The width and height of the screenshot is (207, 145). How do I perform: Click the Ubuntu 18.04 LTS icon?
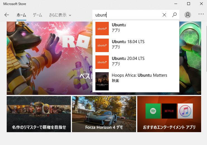coord(102,45)
